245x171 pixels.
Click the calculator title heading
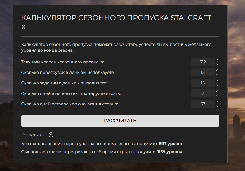(x=117, y=21)
